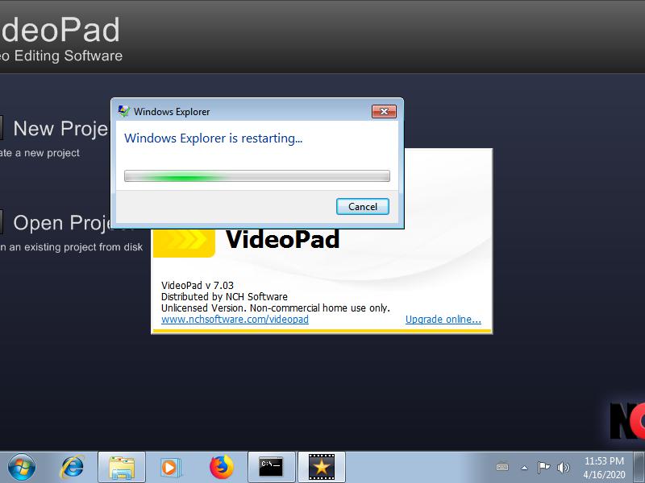
Task: Click the "VideoPad v 7.03" version text
Action: tap(198, 285)
